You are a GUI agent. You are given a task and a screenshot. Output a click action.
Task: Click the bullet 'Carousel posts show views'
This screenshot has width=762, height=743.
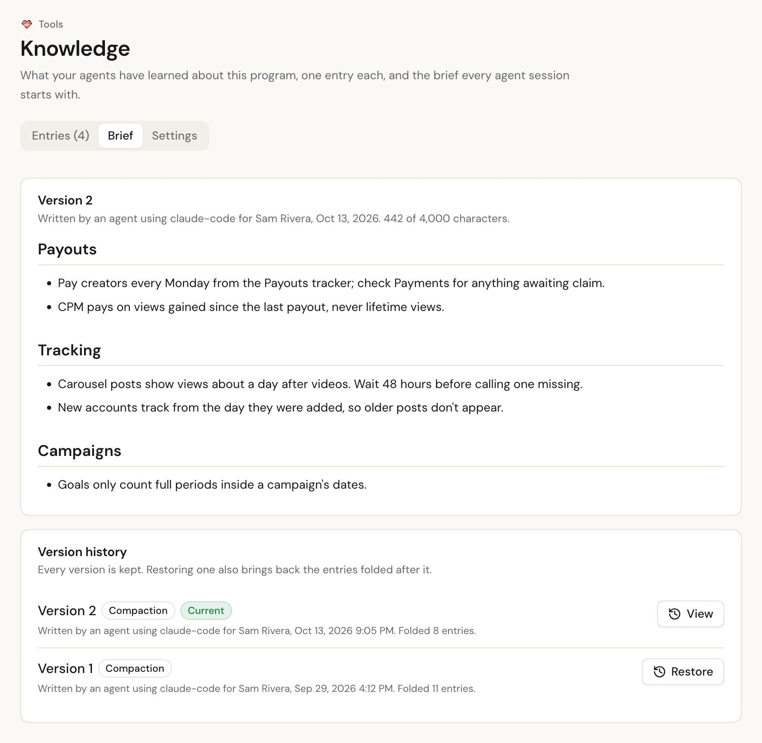coord(320,384)
